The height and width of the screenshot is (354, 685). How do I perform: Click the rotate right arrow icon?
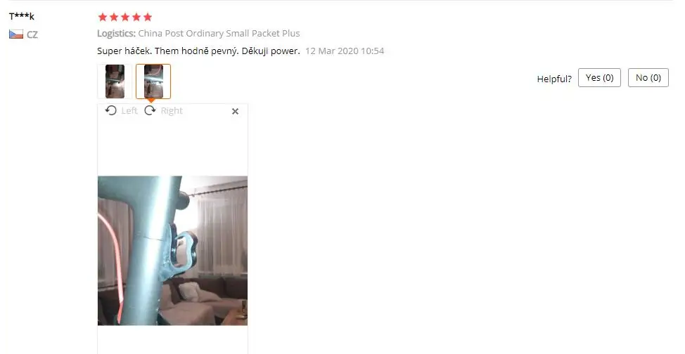click(x=151, y=110)
